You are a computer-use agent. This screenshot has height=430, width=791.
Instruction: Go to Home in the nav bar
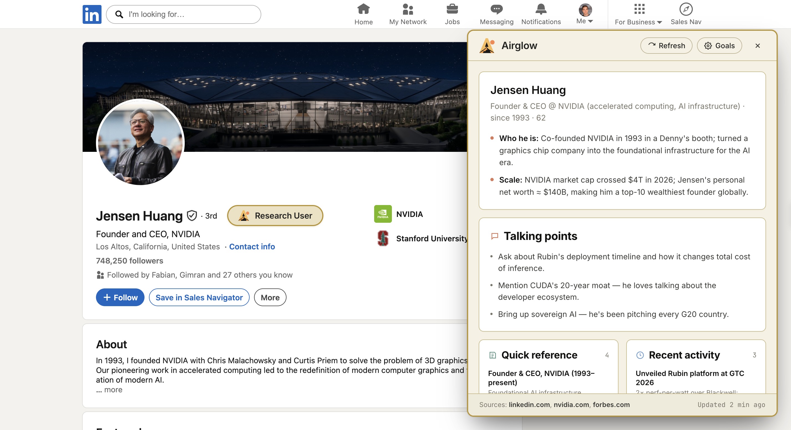coord(363,14)
